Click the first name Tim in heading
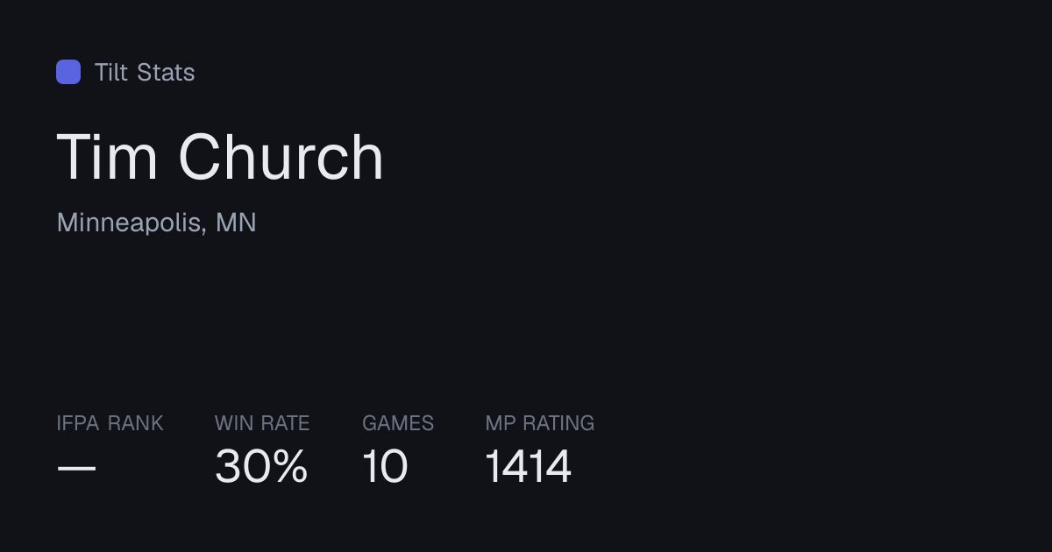 pos(108,158)
